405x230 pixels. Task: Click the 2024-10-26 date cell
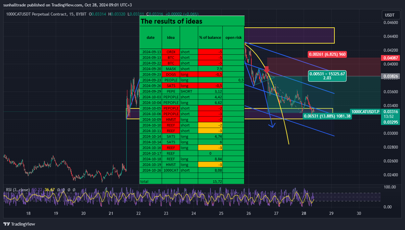click(151, 170)
